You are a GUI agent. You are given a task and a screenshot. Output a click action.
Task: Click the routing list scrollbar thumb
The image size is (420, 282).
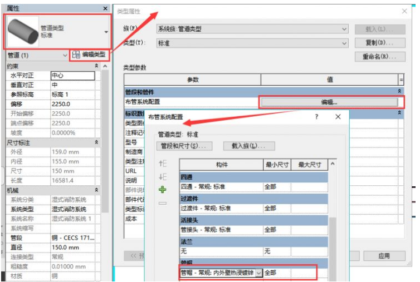[333, 249]
